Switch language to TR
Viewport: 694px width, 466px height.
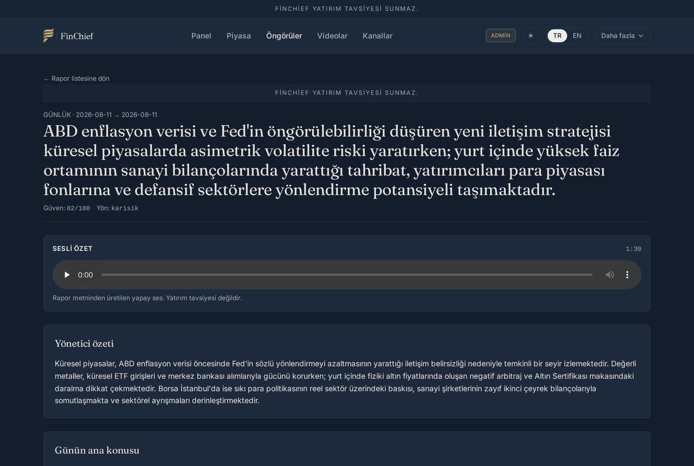tap(557, 36)
